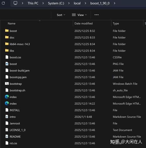
Task: Expand the chevron after local
Action: (85, 3)
